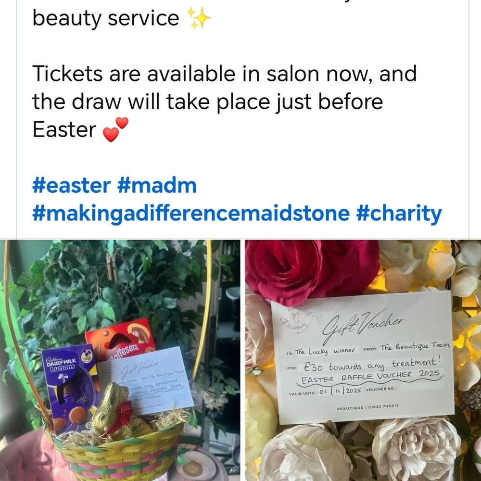Open the gift voucher photo
The width and height of the screenshot is (481, 481).
coord(363,360)
